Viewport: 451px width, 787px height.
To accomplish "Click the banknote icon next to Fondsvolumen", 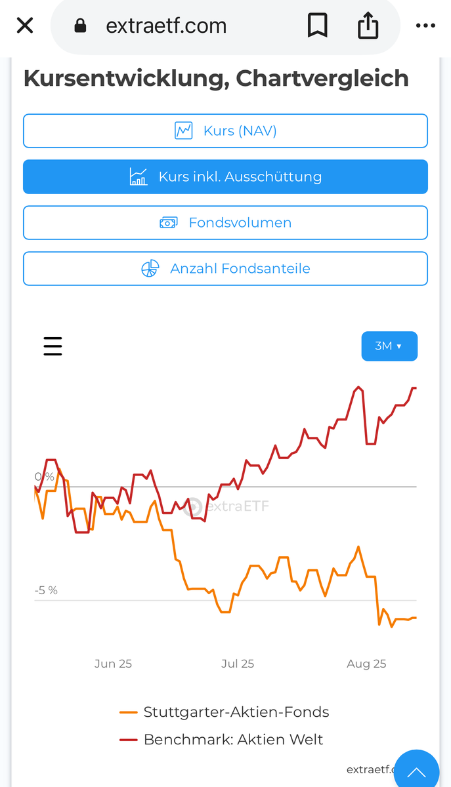I will click(169, 223).
